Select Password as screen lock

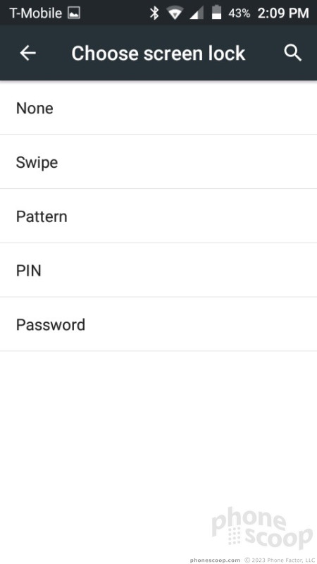tap(158, 324)
